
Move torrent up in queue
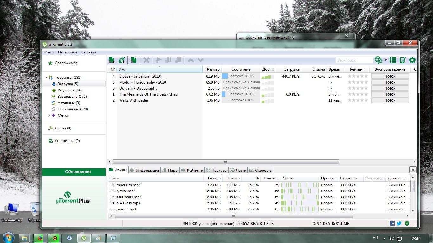tap(191, 60)
